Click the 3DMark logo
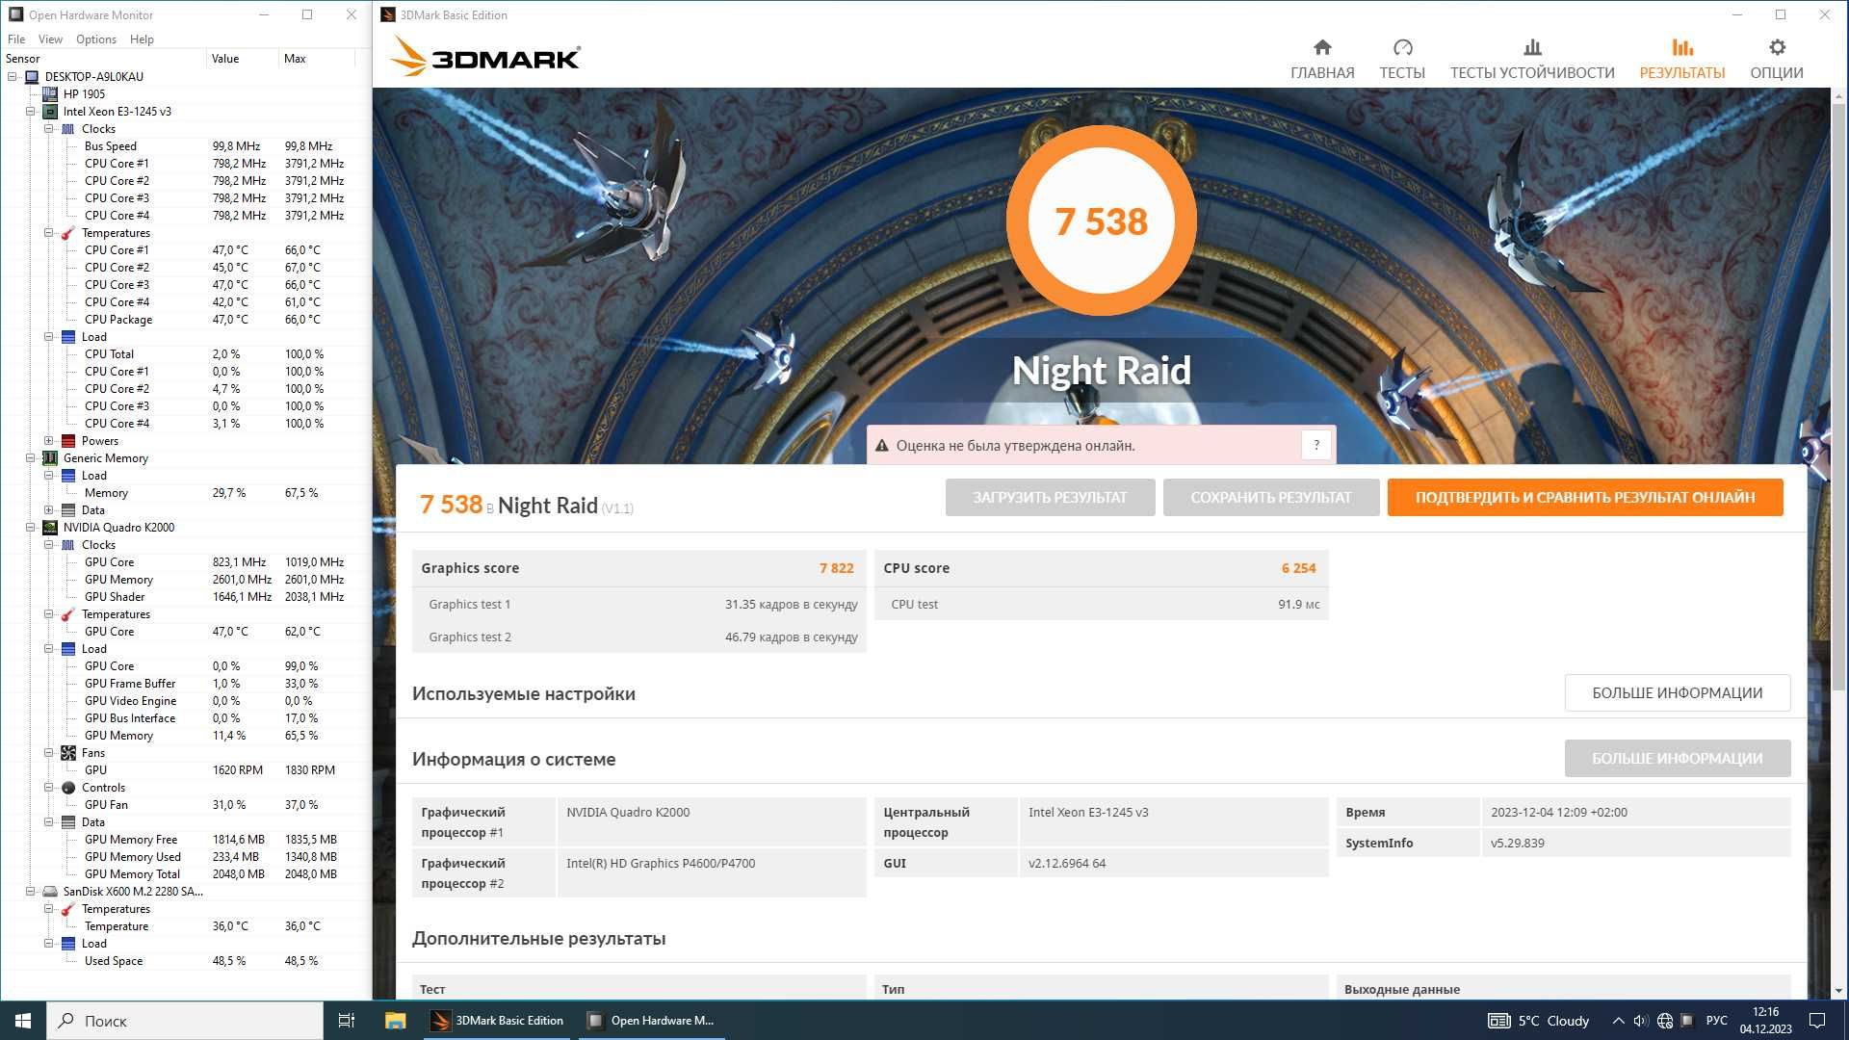The height and width of the screenshot is (1040, 1849). coord(485,57)
